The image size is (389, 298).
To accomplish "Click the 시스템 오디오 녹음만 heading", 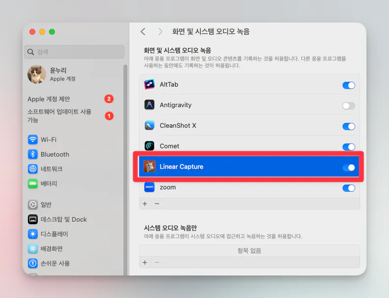I will pyautogui.click(x=170, y=228).
